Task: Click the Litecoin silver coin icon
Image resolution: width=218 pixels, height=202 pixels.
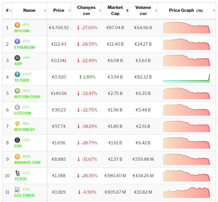Action: pos(17,107)
